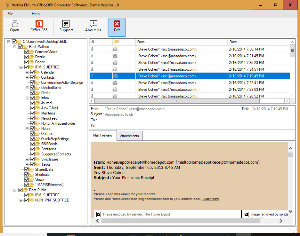Click mail icon in selected 7:19:45 PM row
This screenshot has width=300, height=236.
tap(115, 76)
